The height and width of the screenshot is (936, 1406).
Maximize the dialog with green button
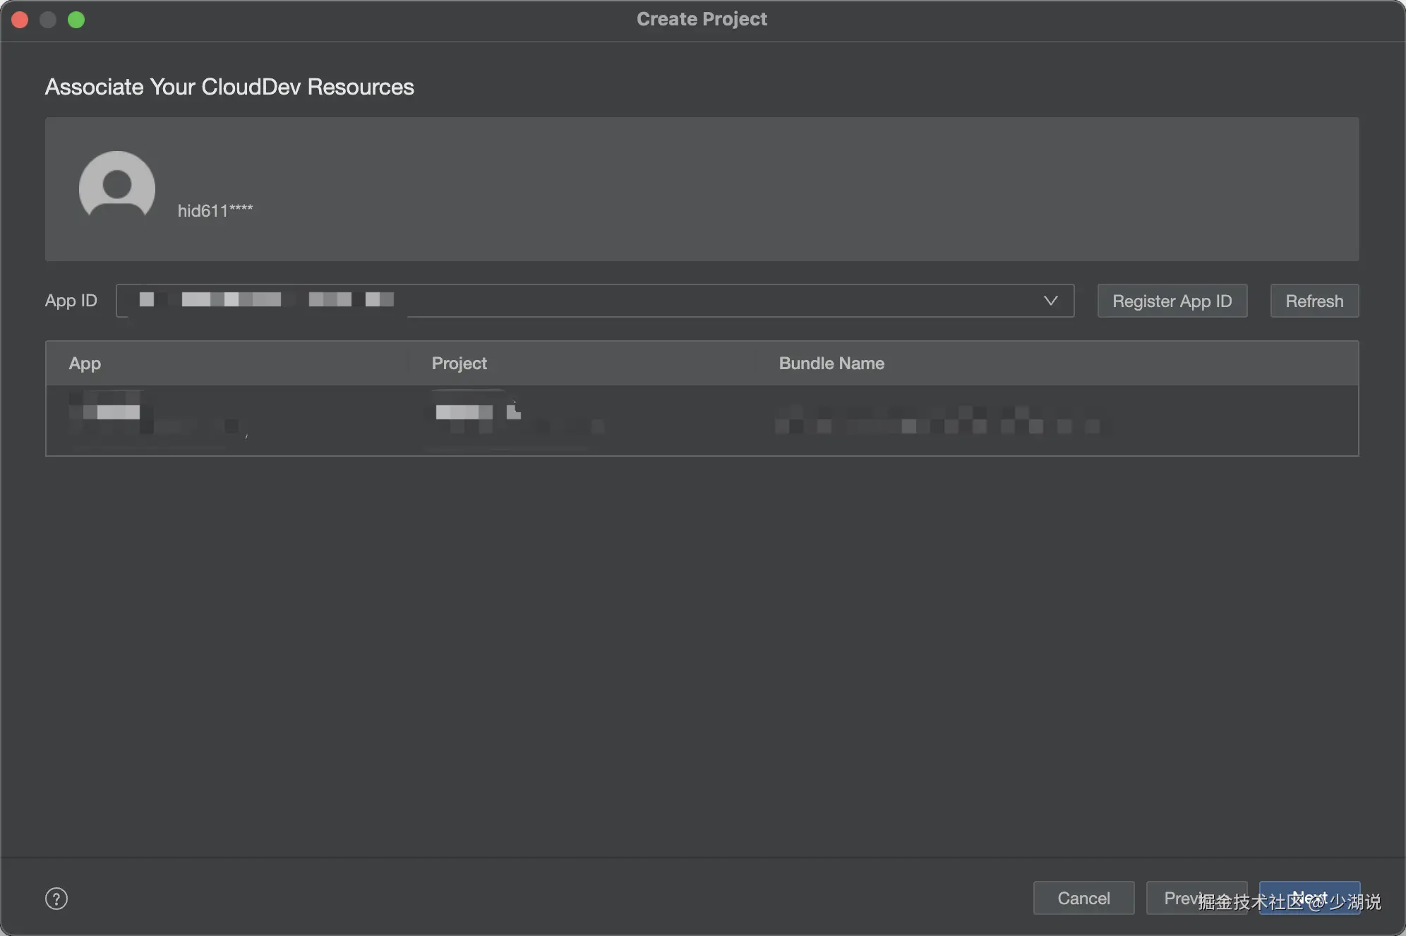coord(76,20)
